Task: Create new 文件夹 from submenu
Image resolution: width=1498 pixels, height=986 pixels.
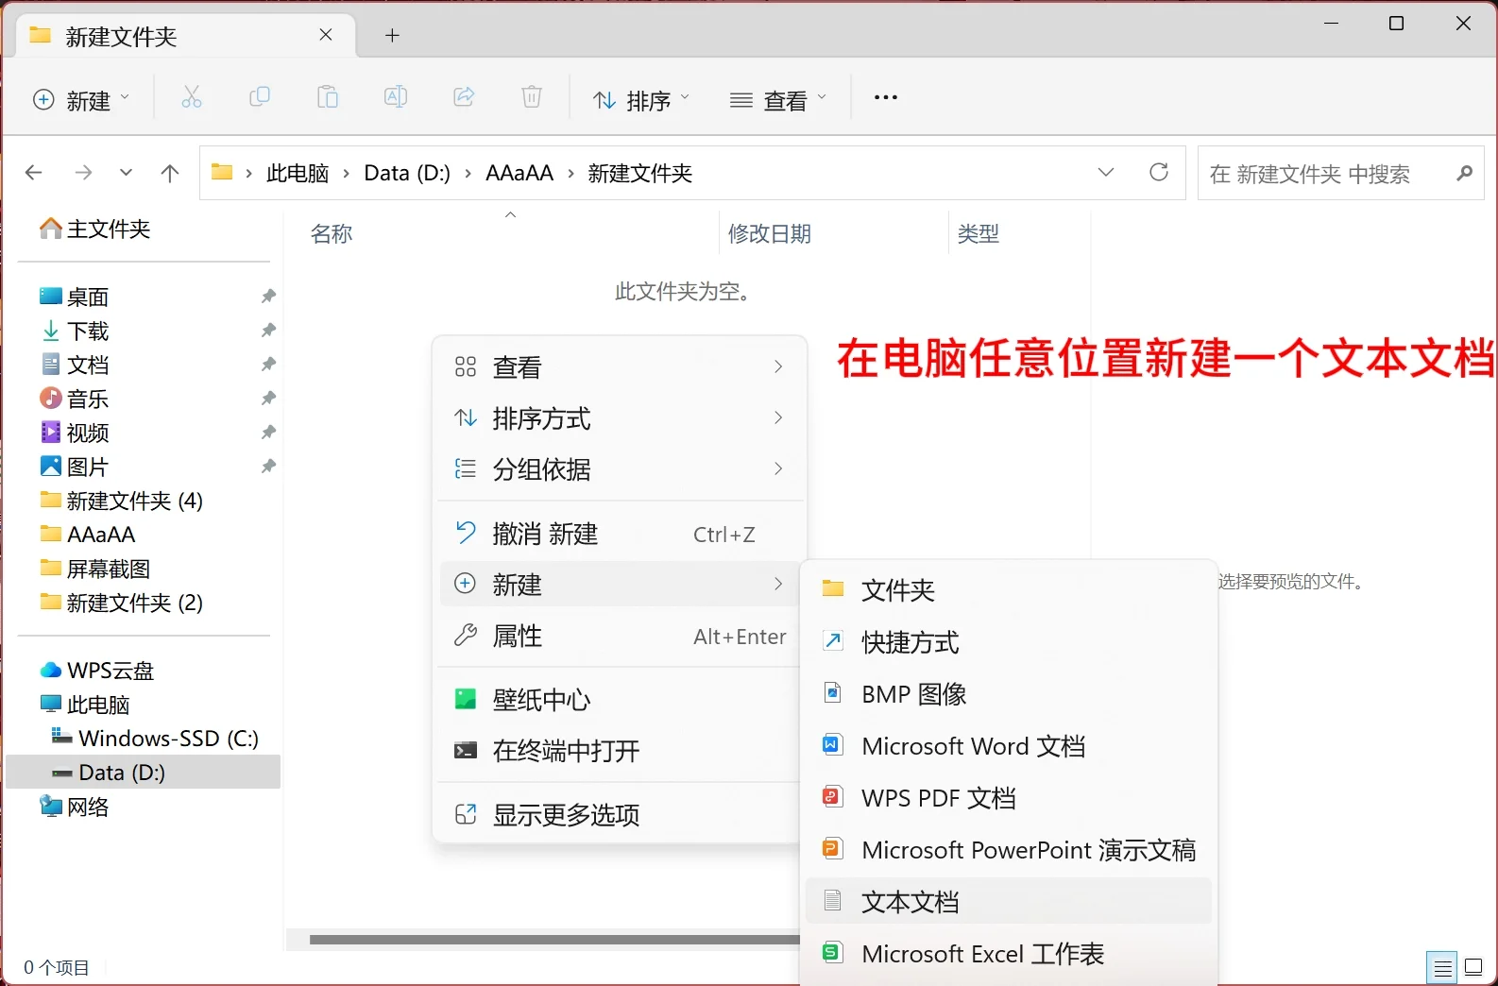Action: click(1008, 590)
